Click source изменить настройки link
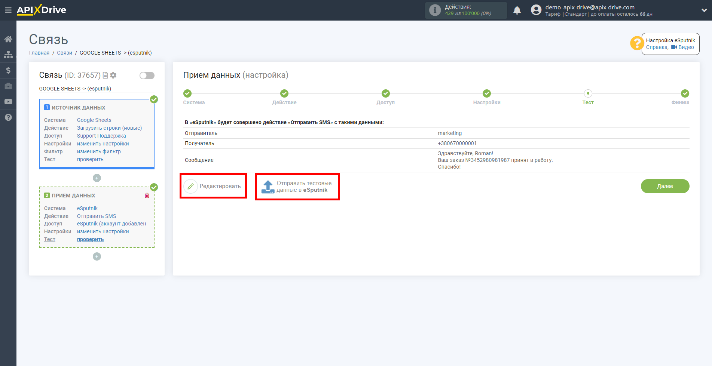712x366 pixels. click(103, 144)
